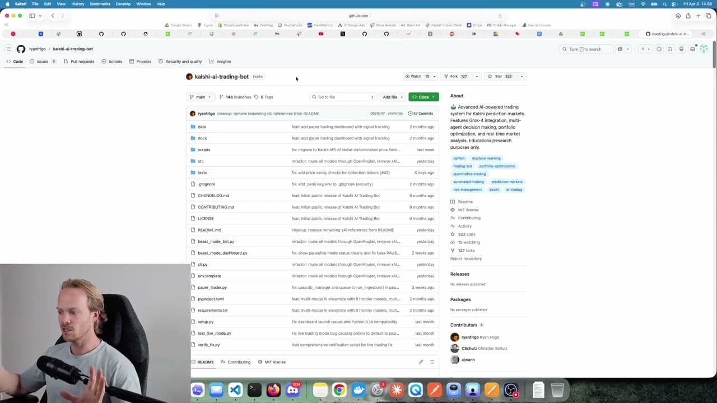717x403 pixels.
Task: Expand the star lists arrow beside Star
Action: 522,76
